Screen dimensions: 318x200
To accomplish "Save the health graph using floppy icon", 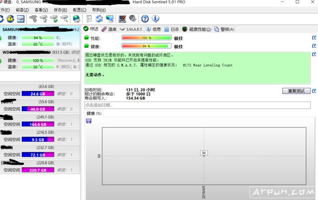I will (x=88, y=121).
